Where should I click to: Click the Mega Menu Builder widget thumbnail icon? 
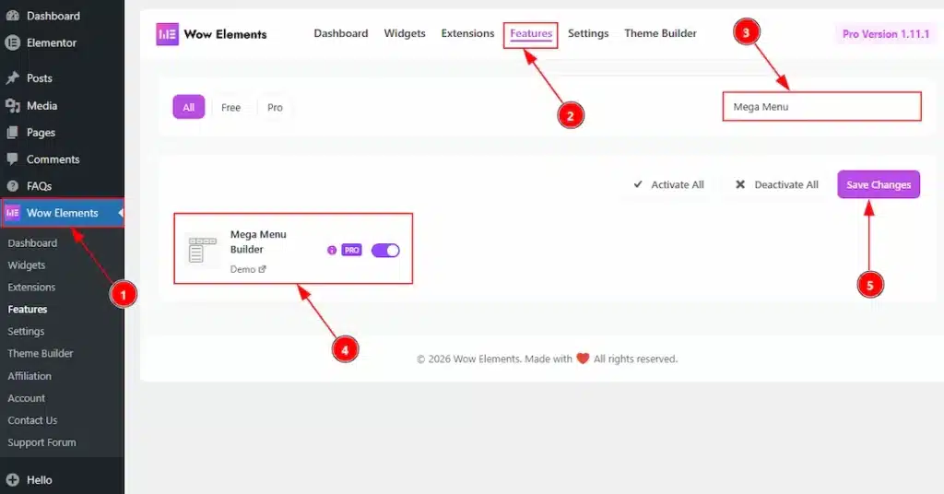[201, 250]
